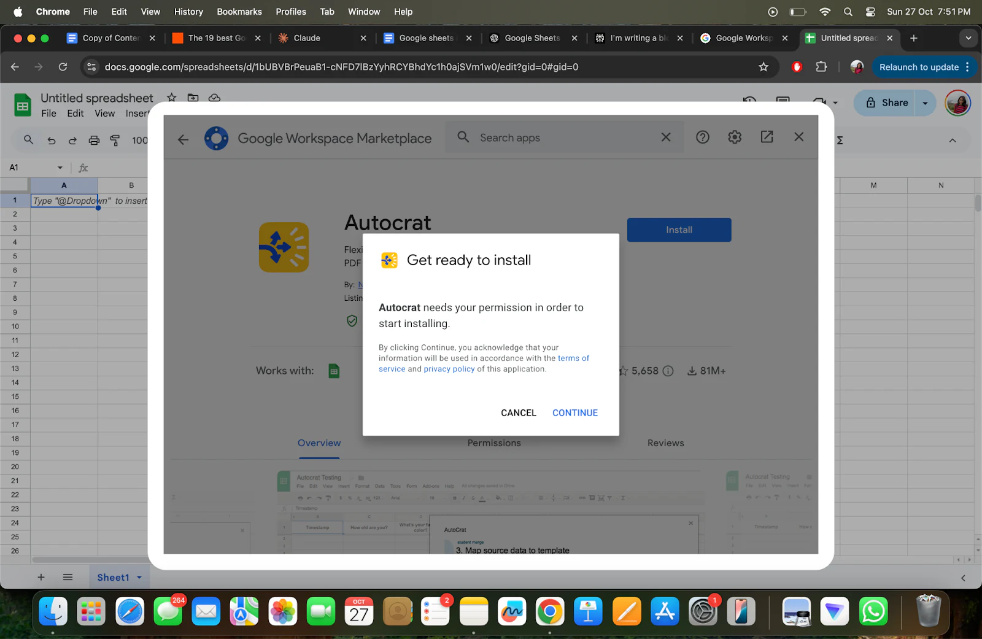Open the Sheet1 tab dropdown menu
This screenshot has width=982, height=639.
pyautogui.click(x=139, y=578)
